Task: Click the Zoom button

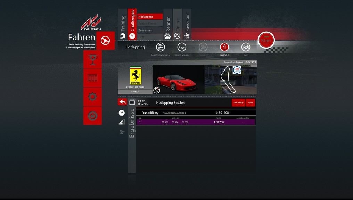Action: click(x=251, y=102)
